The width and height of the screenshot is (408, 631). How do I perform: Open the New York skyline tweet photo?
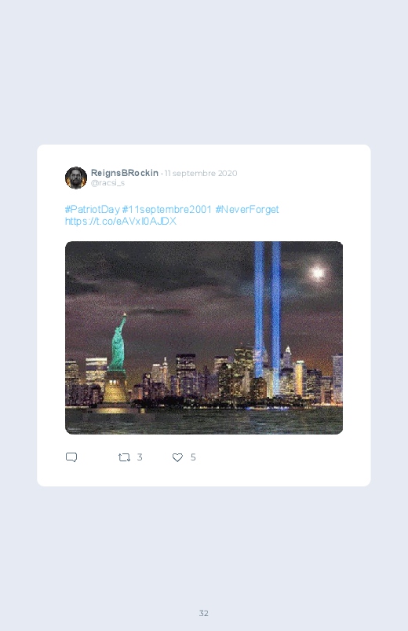tap(204, 338)
